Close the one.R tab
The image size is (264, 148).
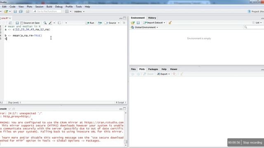pyautogui.click(x=10, y=18)
